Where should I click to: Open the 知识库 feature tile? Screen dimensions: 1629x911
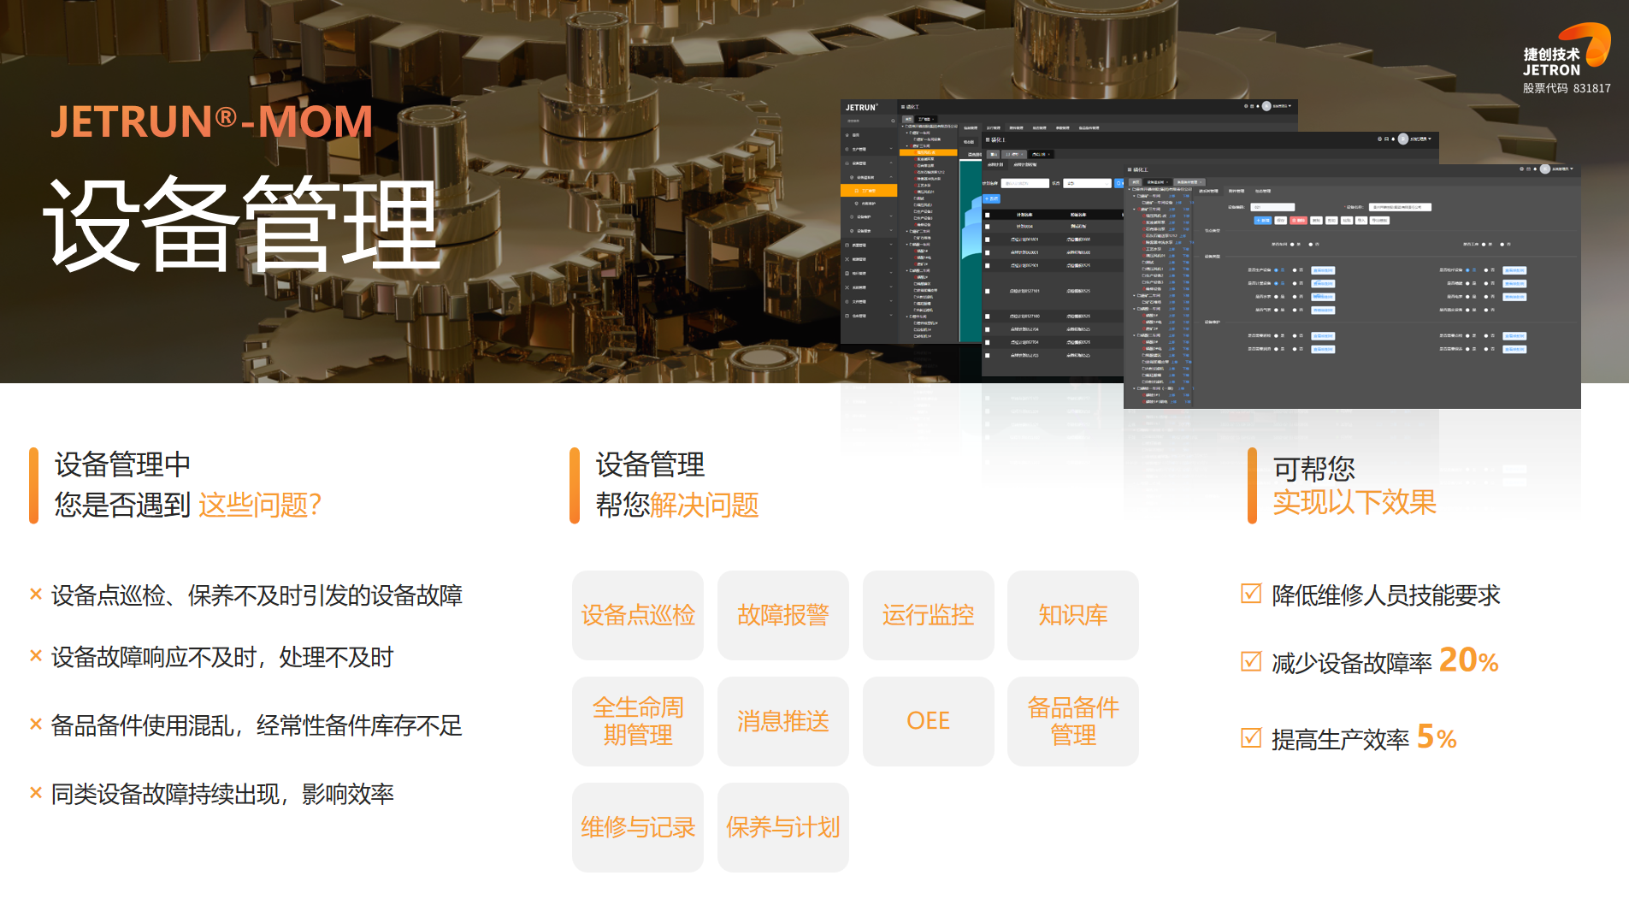(1073, 615)
